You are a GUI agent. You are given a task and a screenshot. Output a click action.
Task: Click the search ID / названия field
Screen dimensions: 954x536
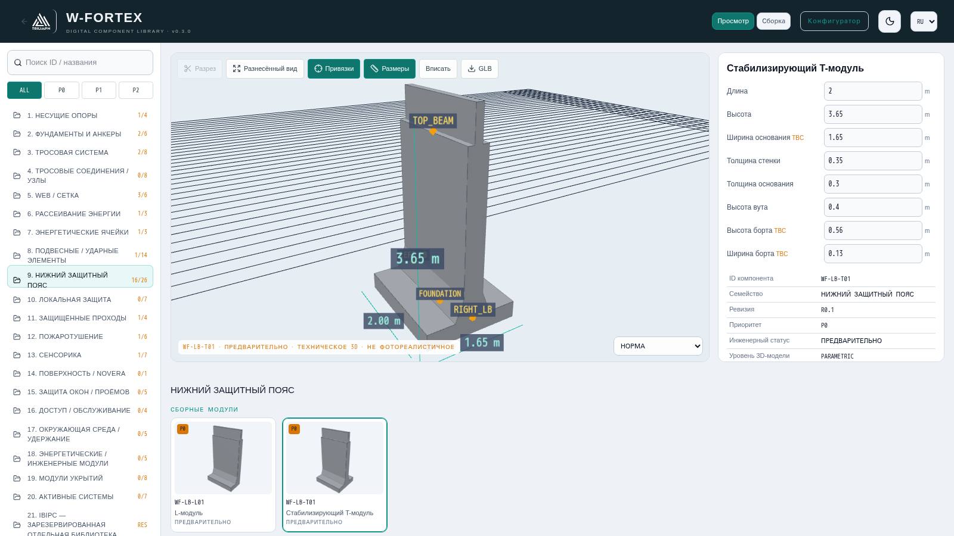[80, 63]
